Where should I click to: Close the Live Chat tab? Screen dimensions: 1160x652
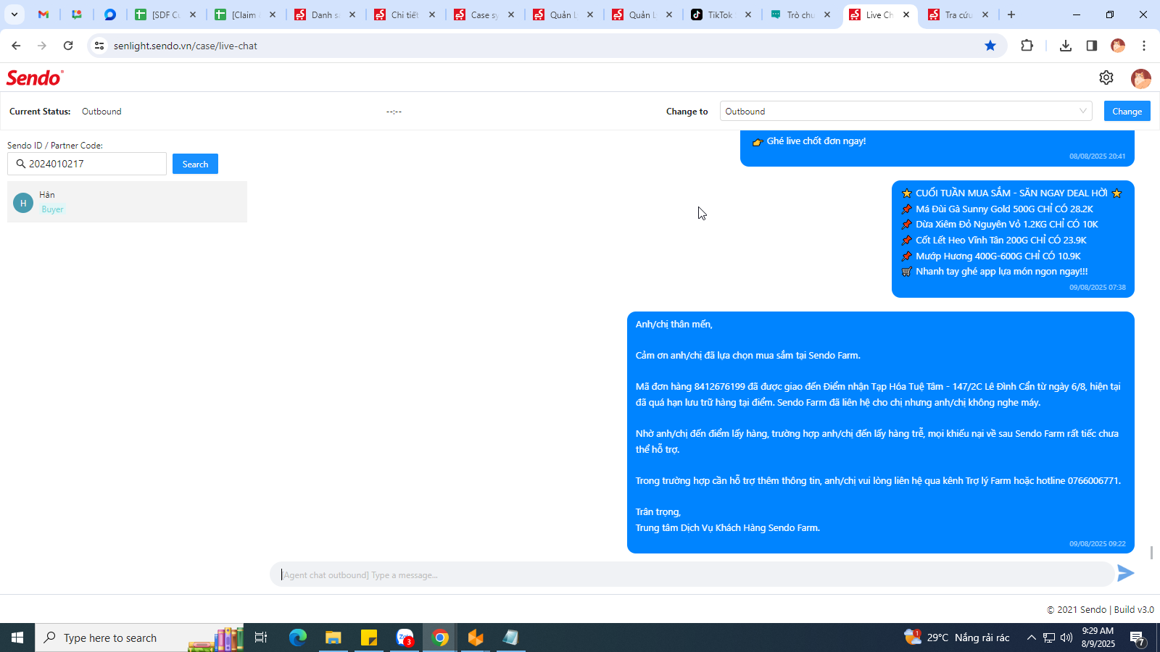pyautogui.click(x=906, y=14)
